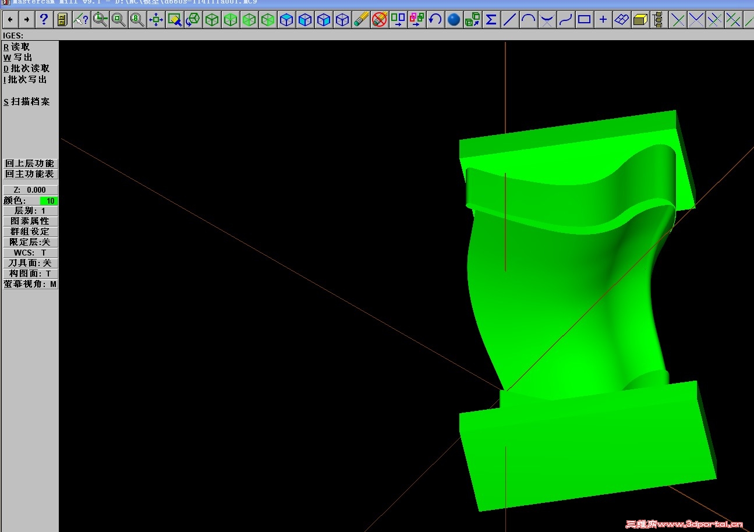Choose W 写出 from the IGES menu
The width and height of the screenshot is (754, 532).
point(18,58)
